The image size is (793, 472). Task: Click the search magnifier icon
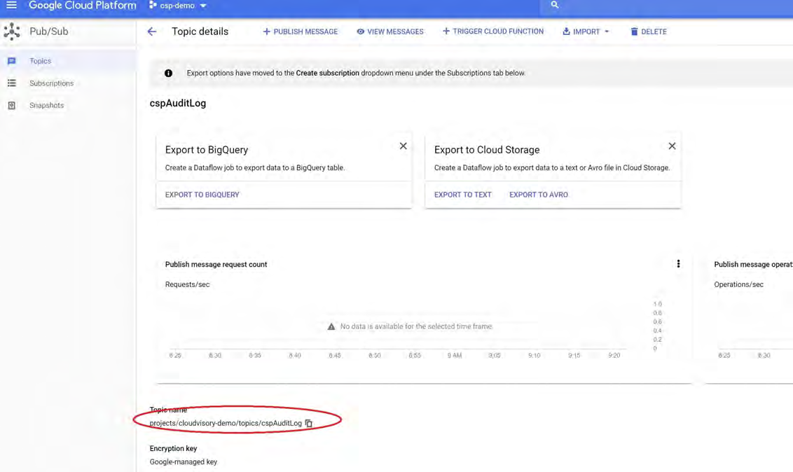555,5
